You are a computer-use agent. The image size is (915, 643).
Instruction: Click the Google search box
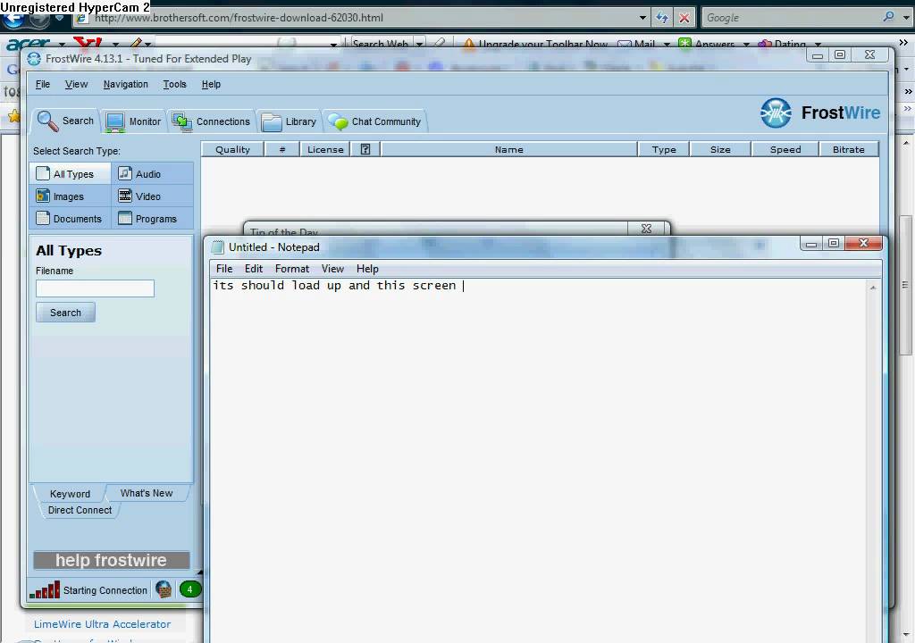[791, 18]
